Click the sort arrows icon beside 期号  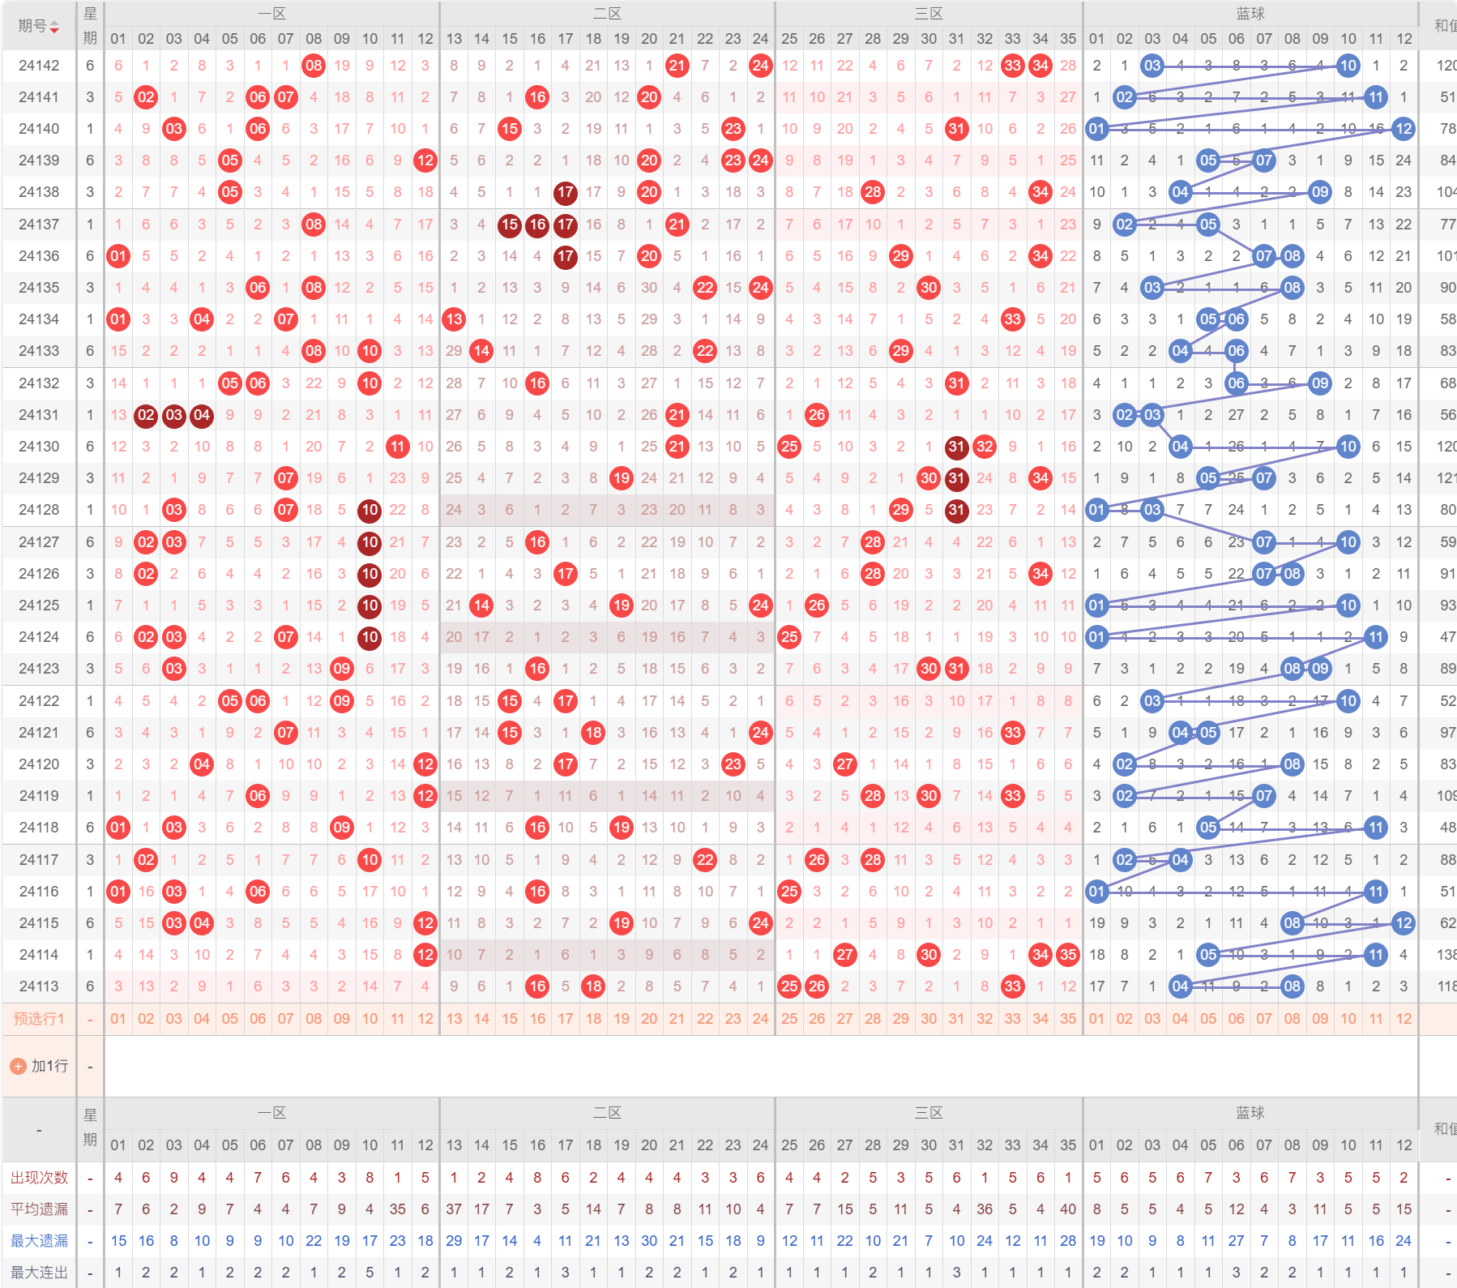54,27
